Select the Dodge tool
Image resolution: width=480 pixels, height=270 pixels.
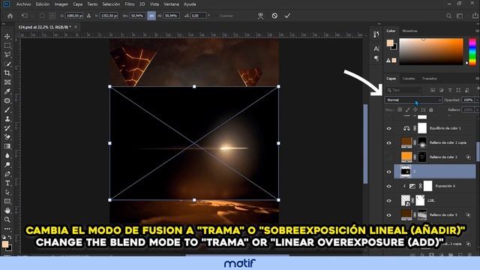pos(7,165)
